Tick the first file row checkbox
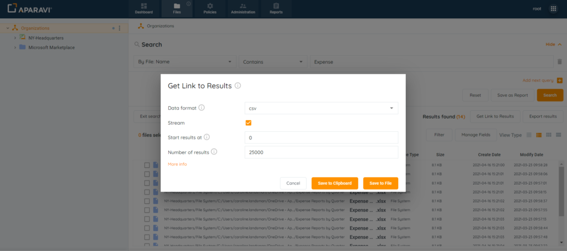Image resolution: width=567 pixels, height=251 pixels. [x=147, y=165]
